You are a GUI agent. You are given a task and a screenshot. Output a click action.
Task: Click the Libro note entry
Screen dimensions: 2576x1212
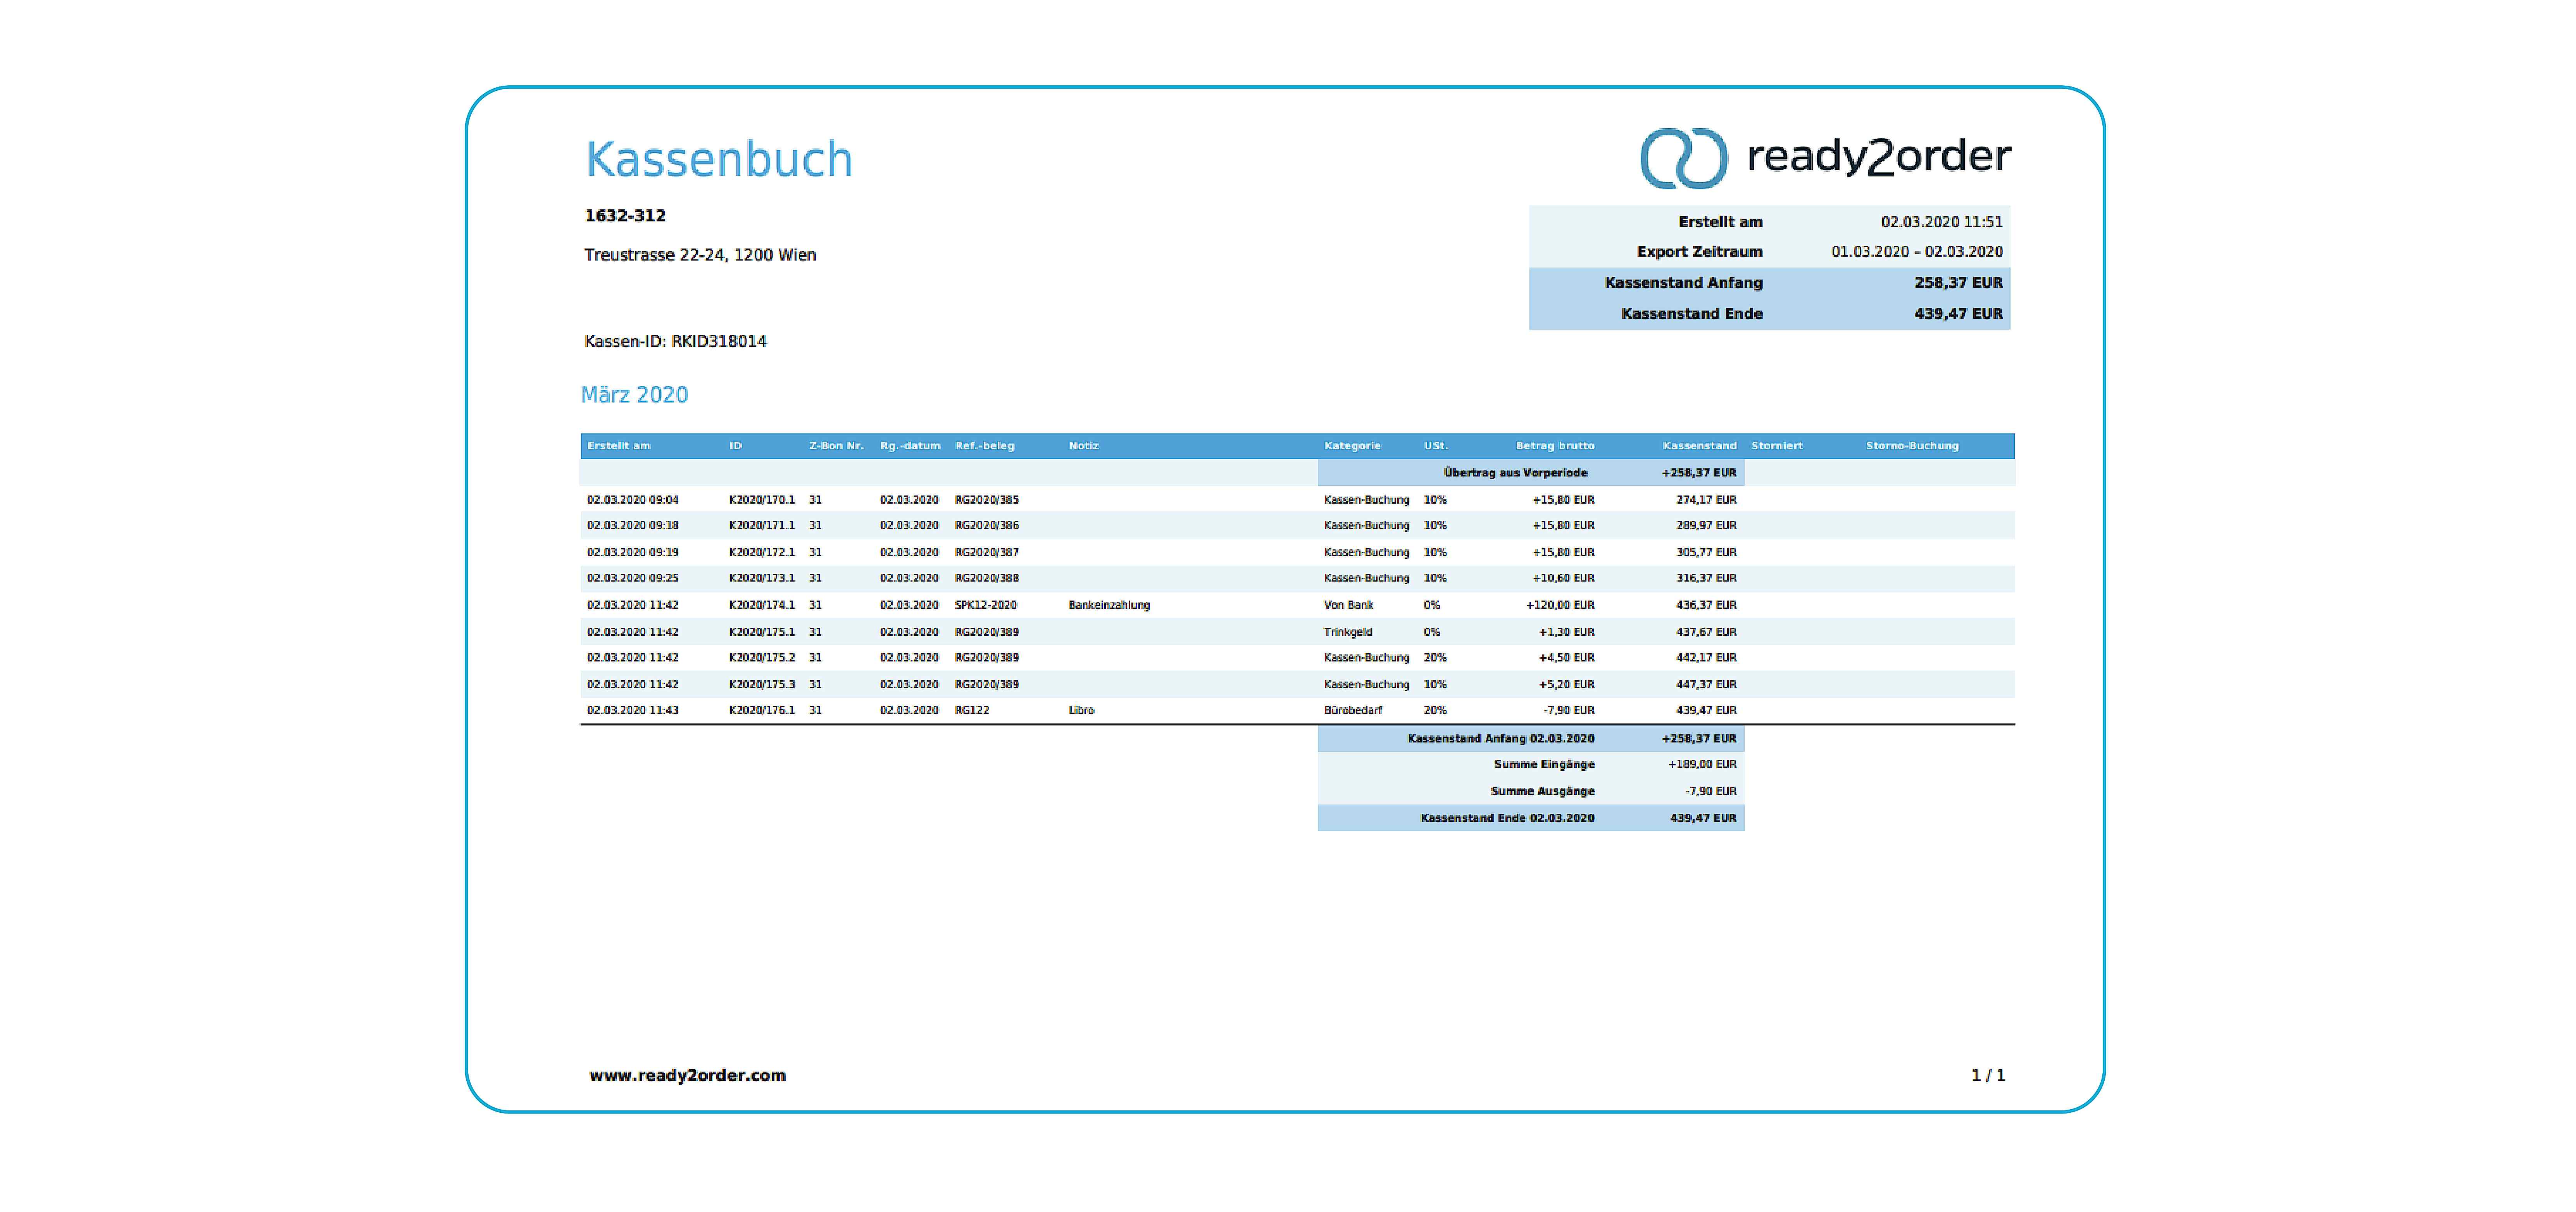click(1081, 710)
